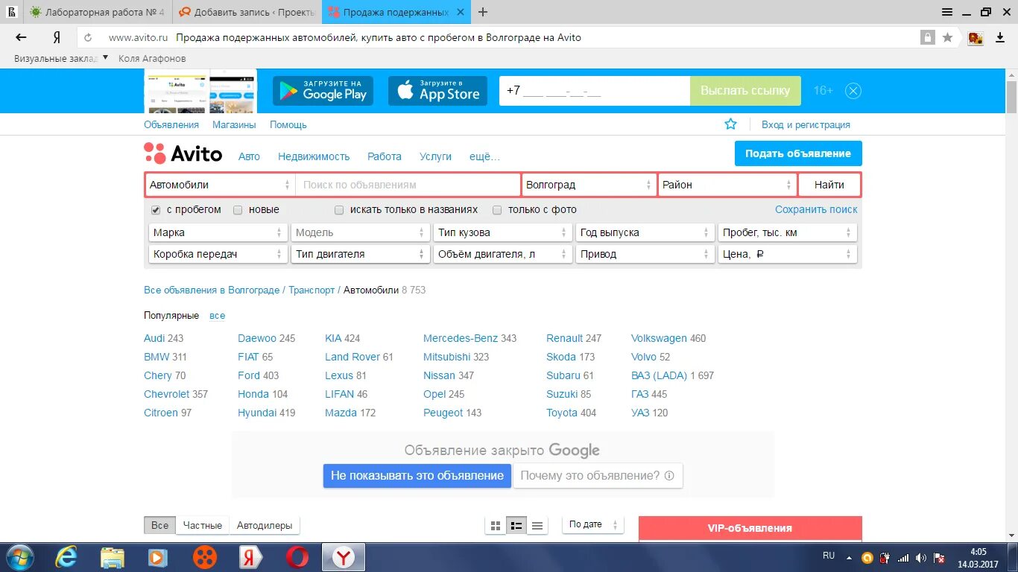Launch Opera browser from taskbar

(x=297, y=557)
